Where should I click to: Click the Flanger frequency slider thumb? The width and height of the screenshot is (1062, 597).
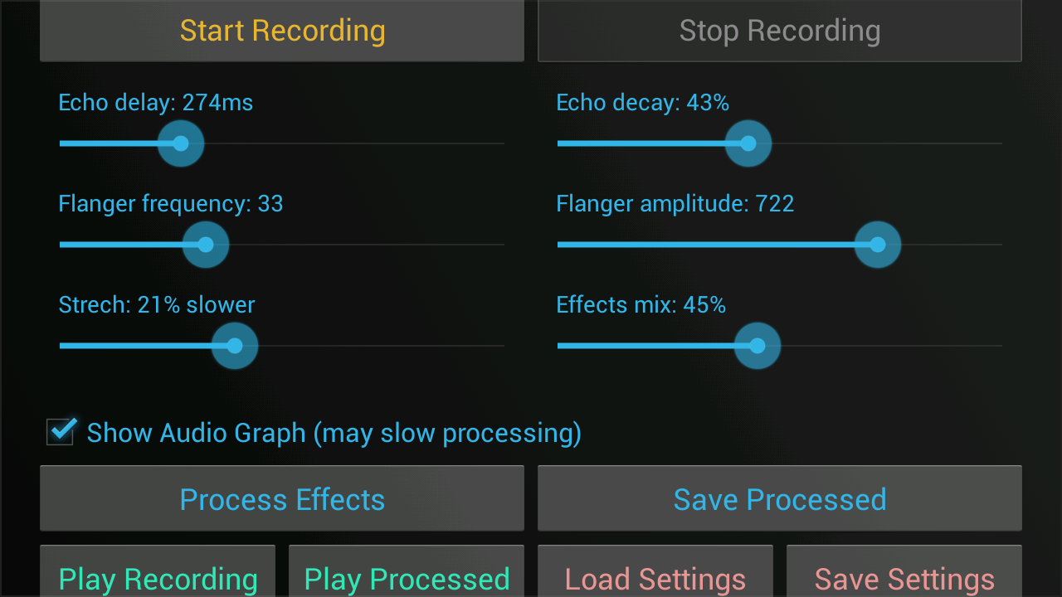(x=206, y=245)
